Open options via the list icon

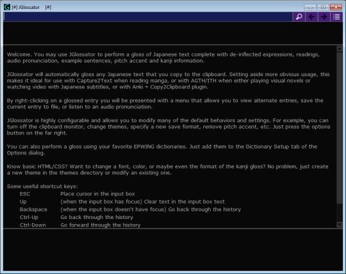(336, 17)
